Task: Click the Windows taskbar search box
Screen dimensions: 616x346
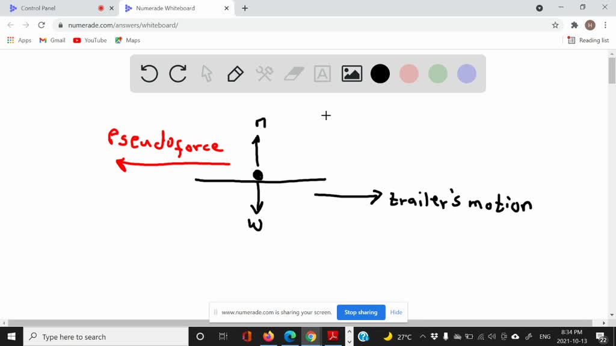Action: (x=106, y=336)
